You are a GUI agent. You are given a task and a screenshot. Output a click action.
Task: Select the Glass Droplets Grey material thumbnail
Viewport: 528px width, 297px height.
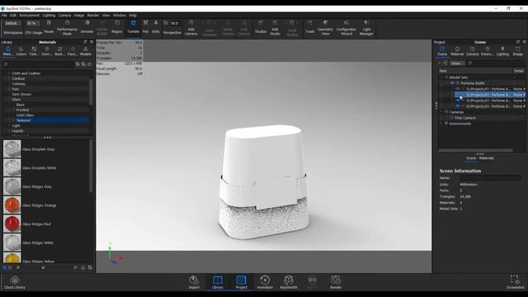pos(12,148)
